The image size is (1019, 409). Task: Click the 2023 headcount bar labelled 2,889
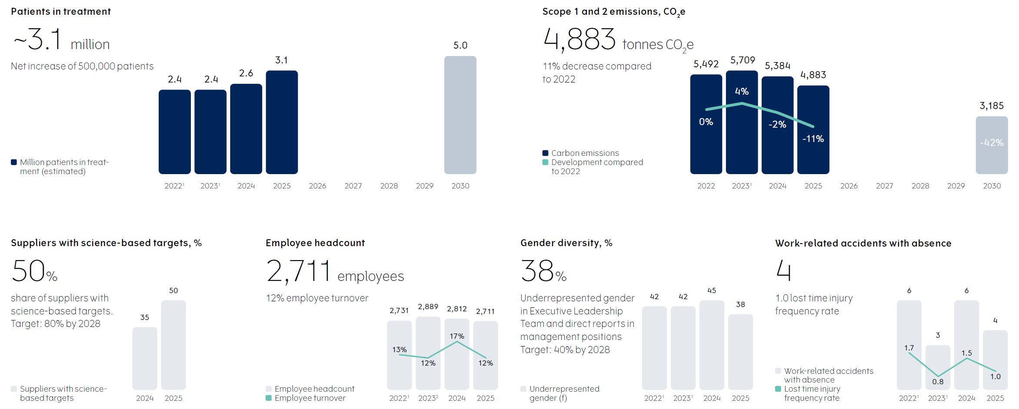(x=428, y=353)
